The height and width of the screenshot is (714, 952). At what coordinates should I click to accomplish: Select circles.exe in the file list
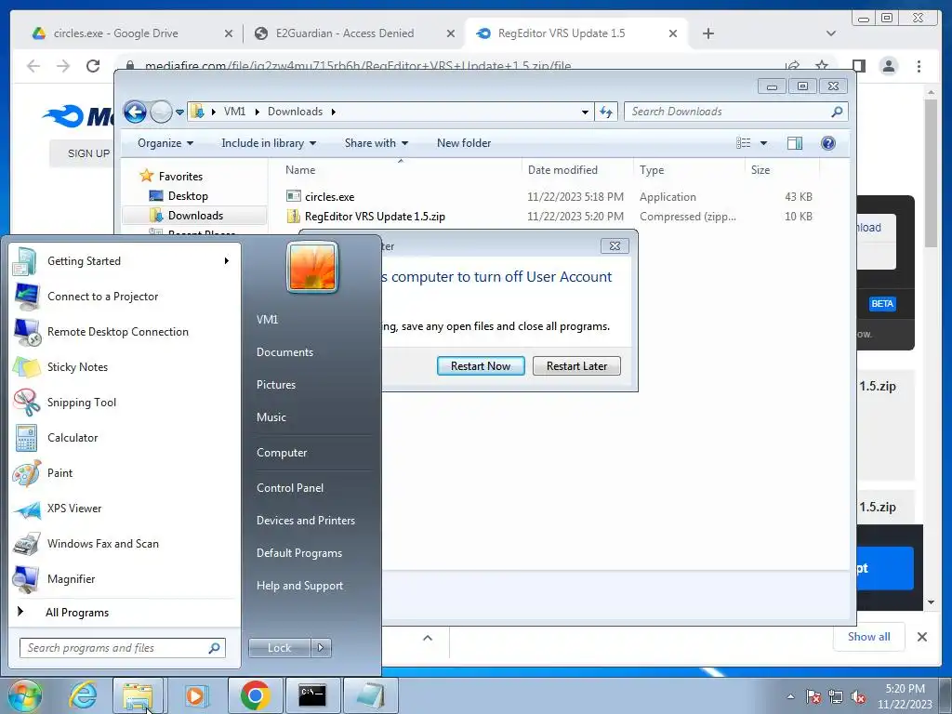(x=330, y=197)
